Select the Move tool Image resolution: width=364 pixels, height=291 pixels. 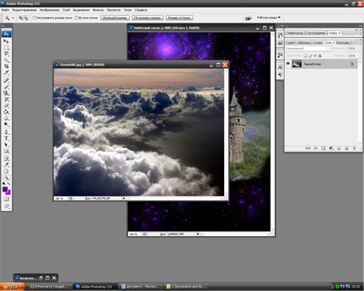[6, 41]
